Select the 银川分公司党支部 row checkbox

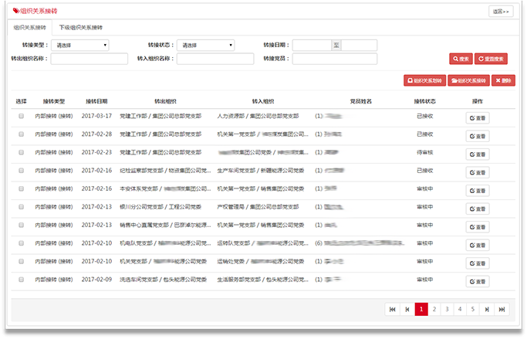pos(21,207)
